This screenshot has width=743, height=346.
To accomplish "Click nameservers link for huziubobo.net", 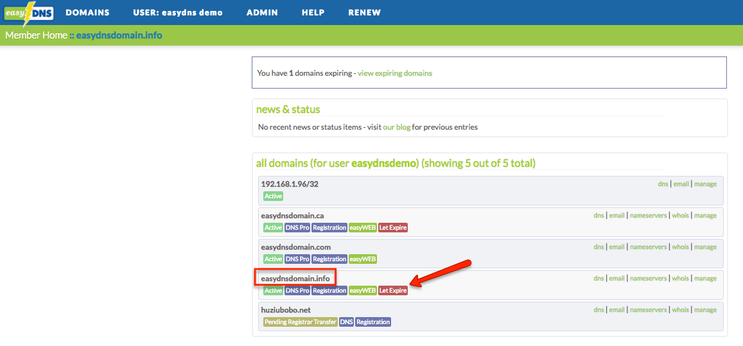I will coord(648,310).
